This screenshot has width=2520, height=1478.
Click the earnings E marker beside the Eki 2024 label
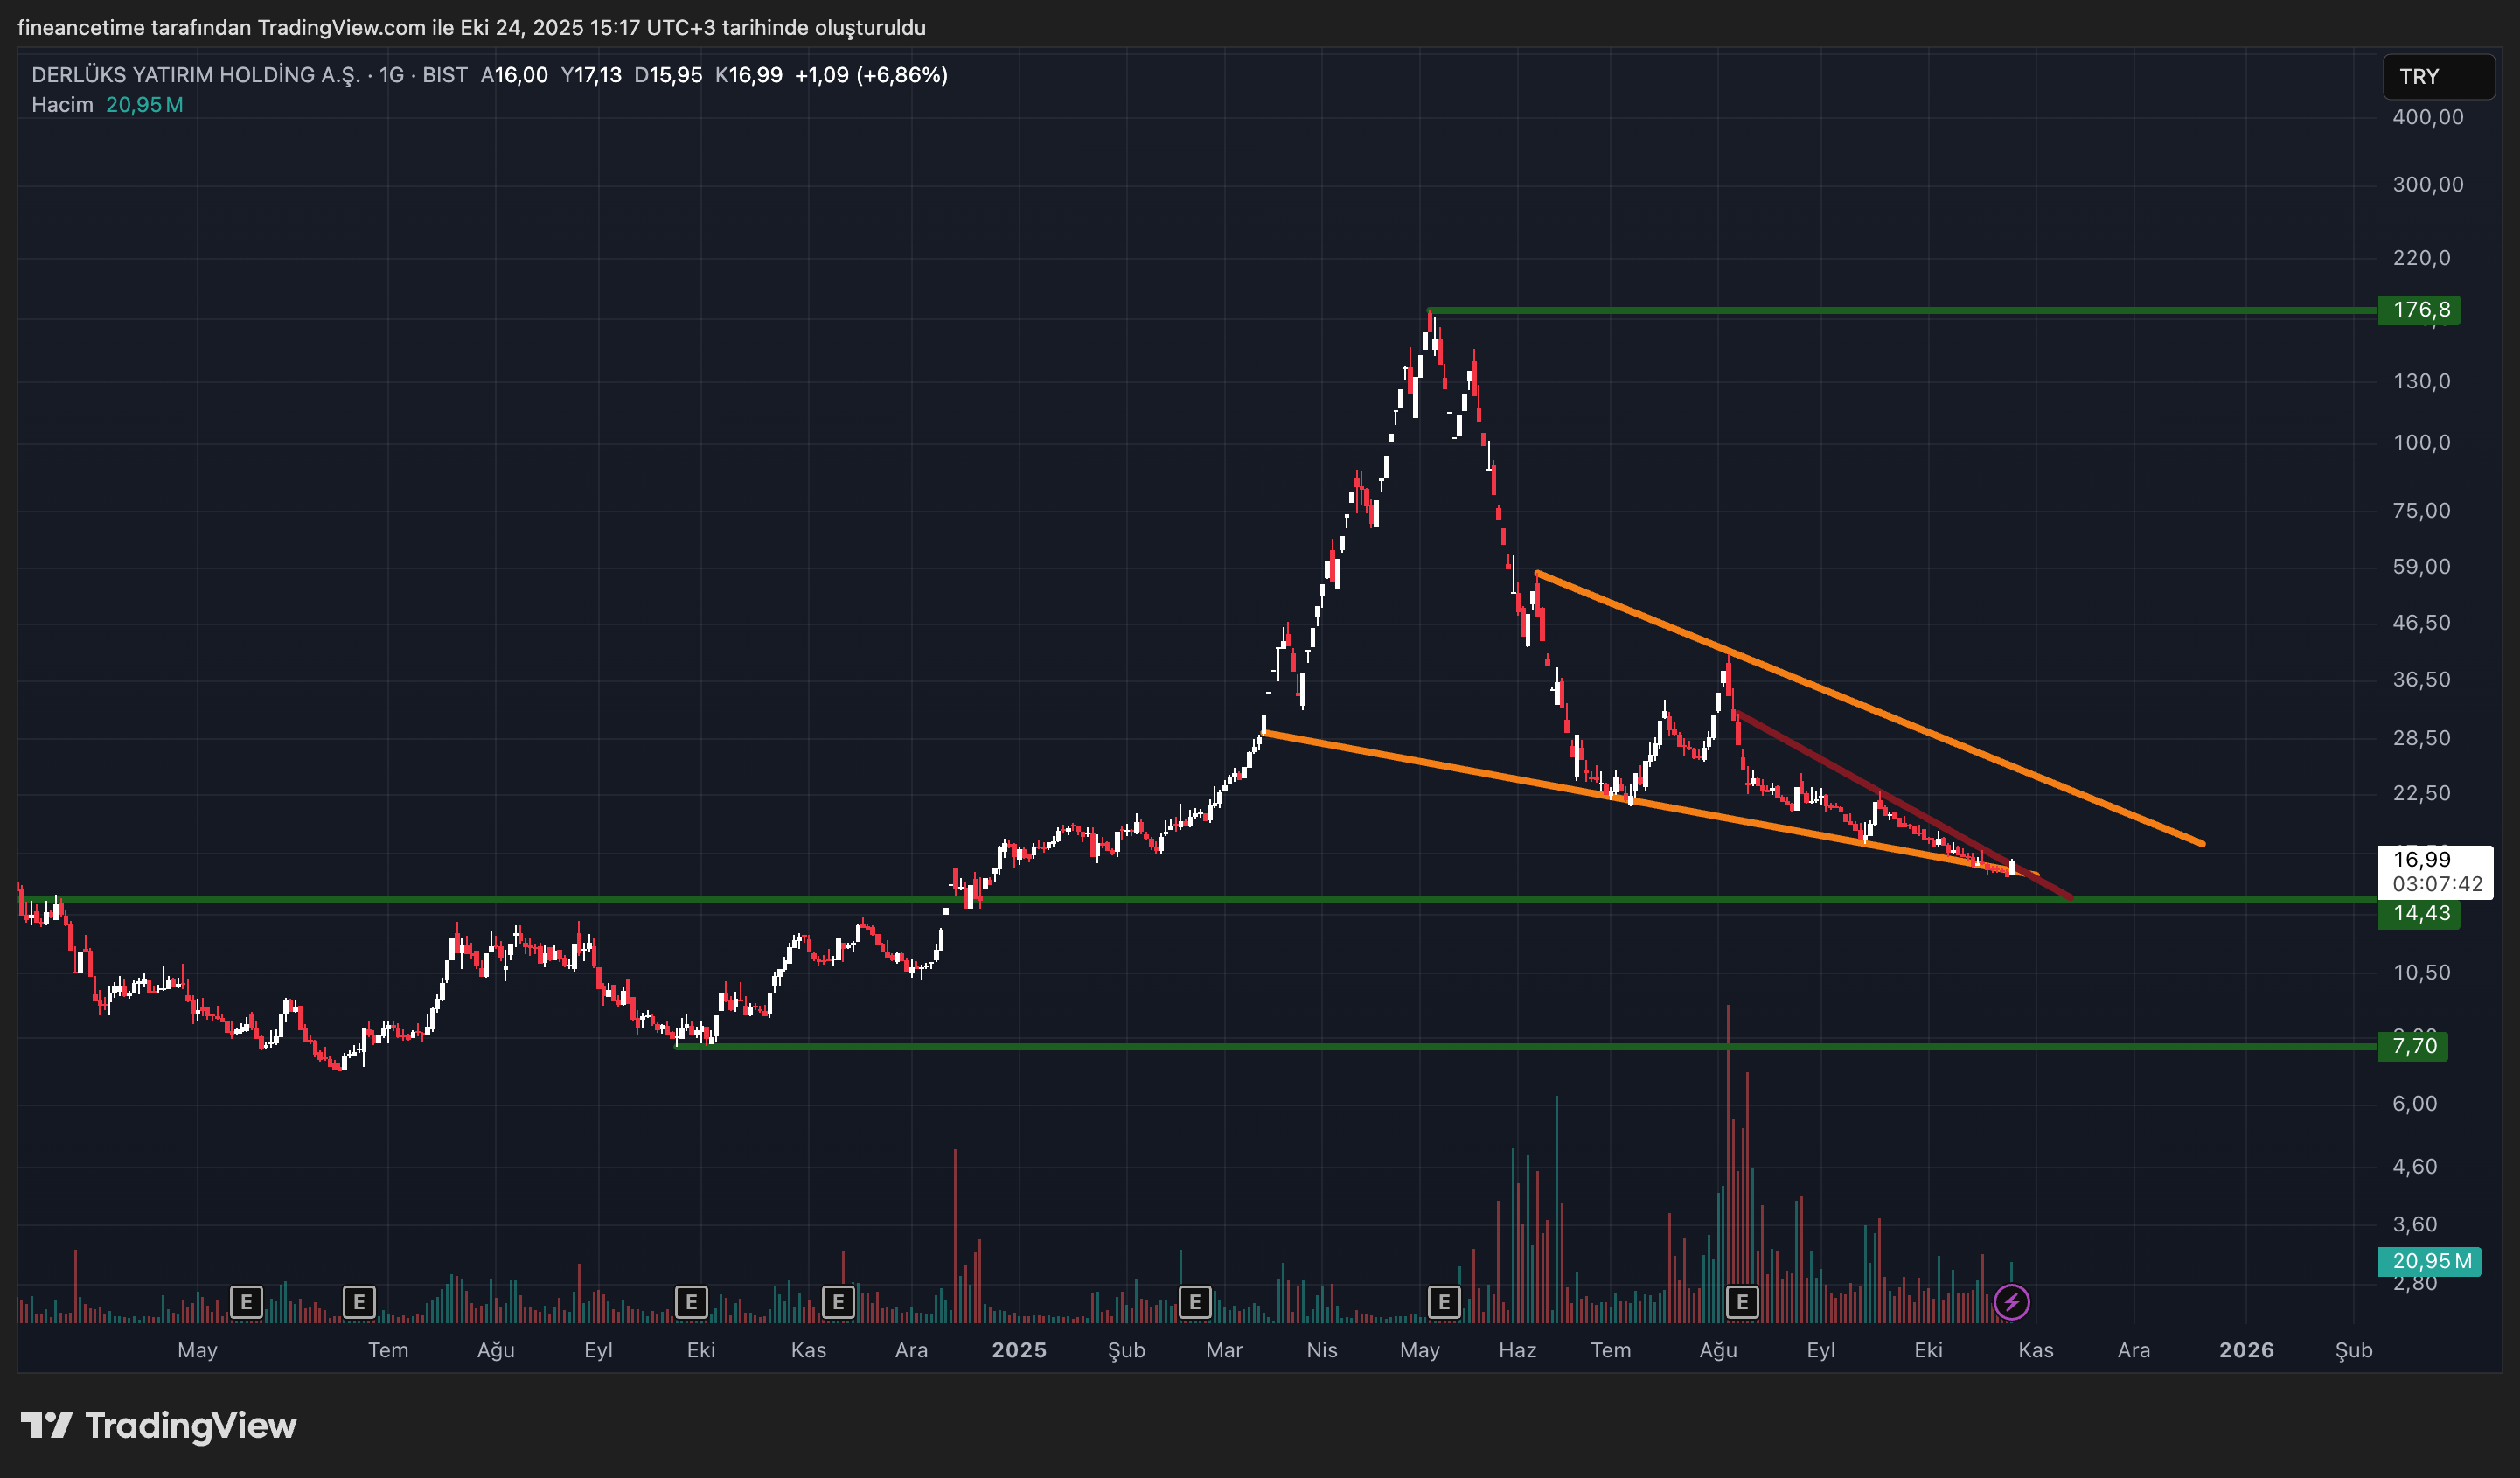tap(691, 1302)
